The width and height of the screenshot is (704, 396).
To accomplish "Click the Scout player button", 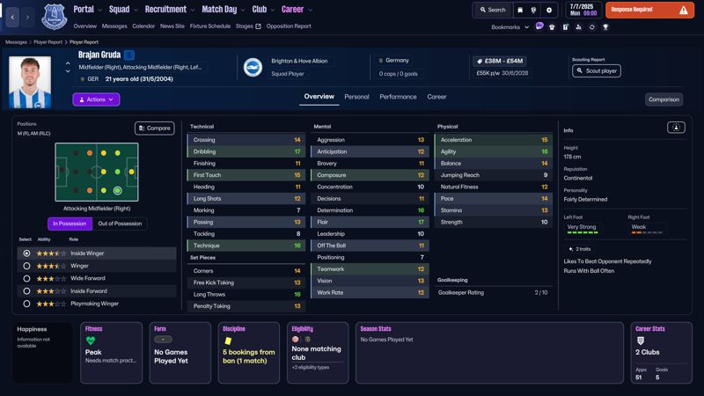I will click(x=597, y=71).
